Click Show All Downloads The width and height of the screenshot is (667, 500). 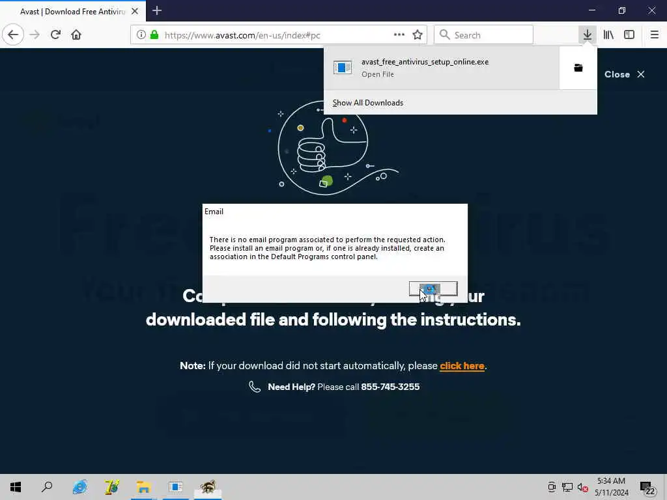[x=368, y=103]
